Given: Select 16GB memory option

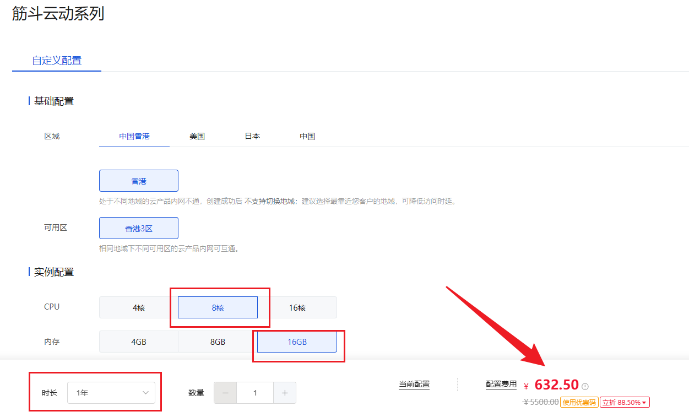Looking at the screenshot, I should coord(297,342).
